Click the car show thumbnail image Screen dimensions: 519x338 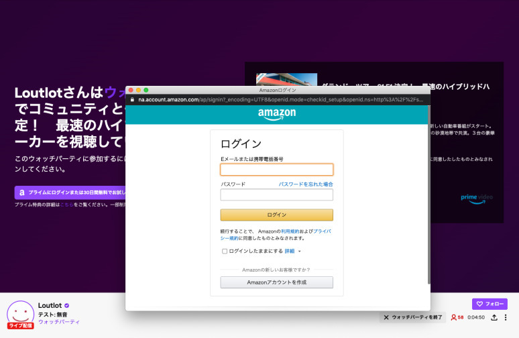(x=286, y=79)
